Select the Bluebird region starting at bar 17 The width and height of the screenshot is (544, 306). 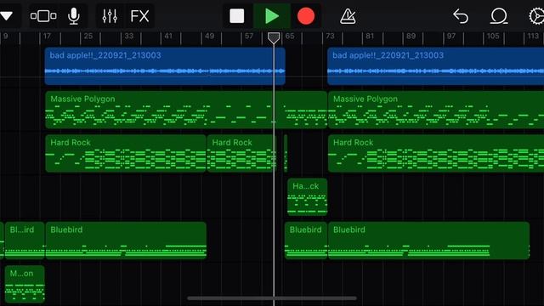coord(126,241)
